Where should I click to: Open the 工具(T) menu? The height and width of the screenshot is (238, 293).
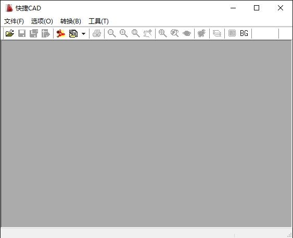pyautogui.click(x=98, y=21)
